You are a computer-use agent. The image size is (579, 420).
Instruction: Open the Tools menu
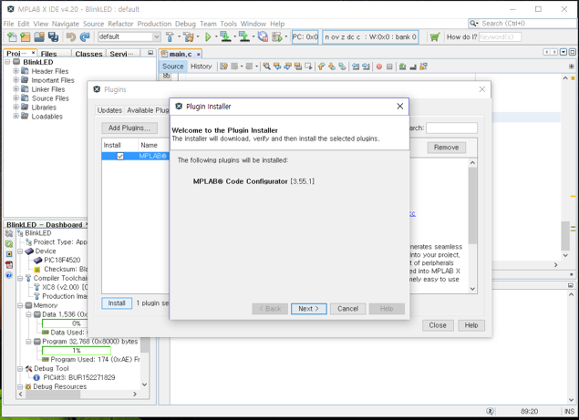229,24
